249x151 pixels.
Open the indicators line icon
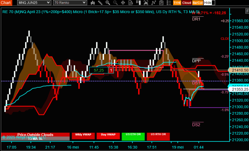[153, 3]
